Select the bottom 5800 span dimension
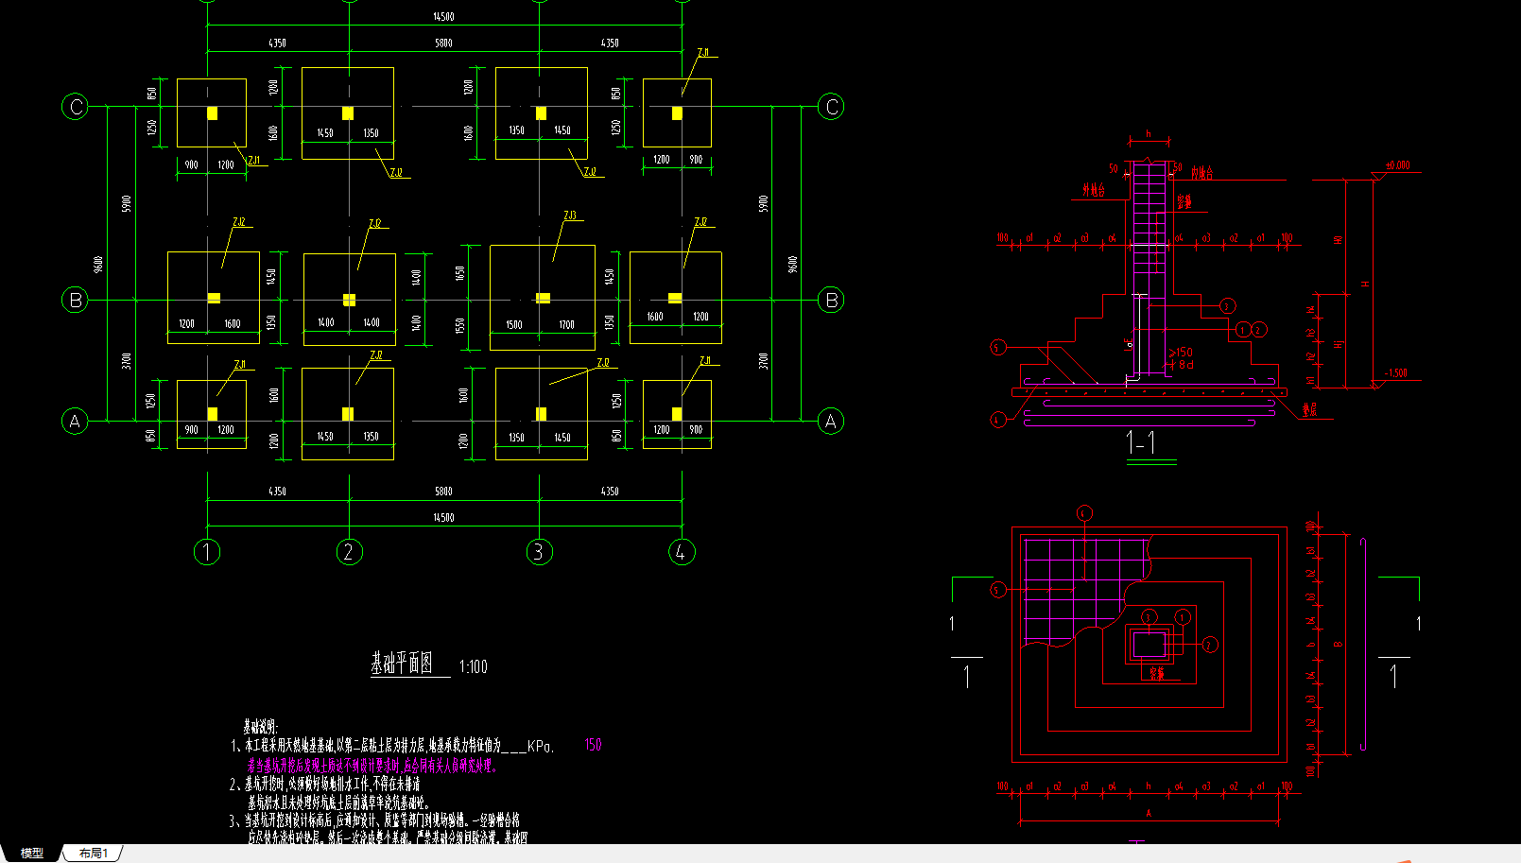 (x=443, y=492)
